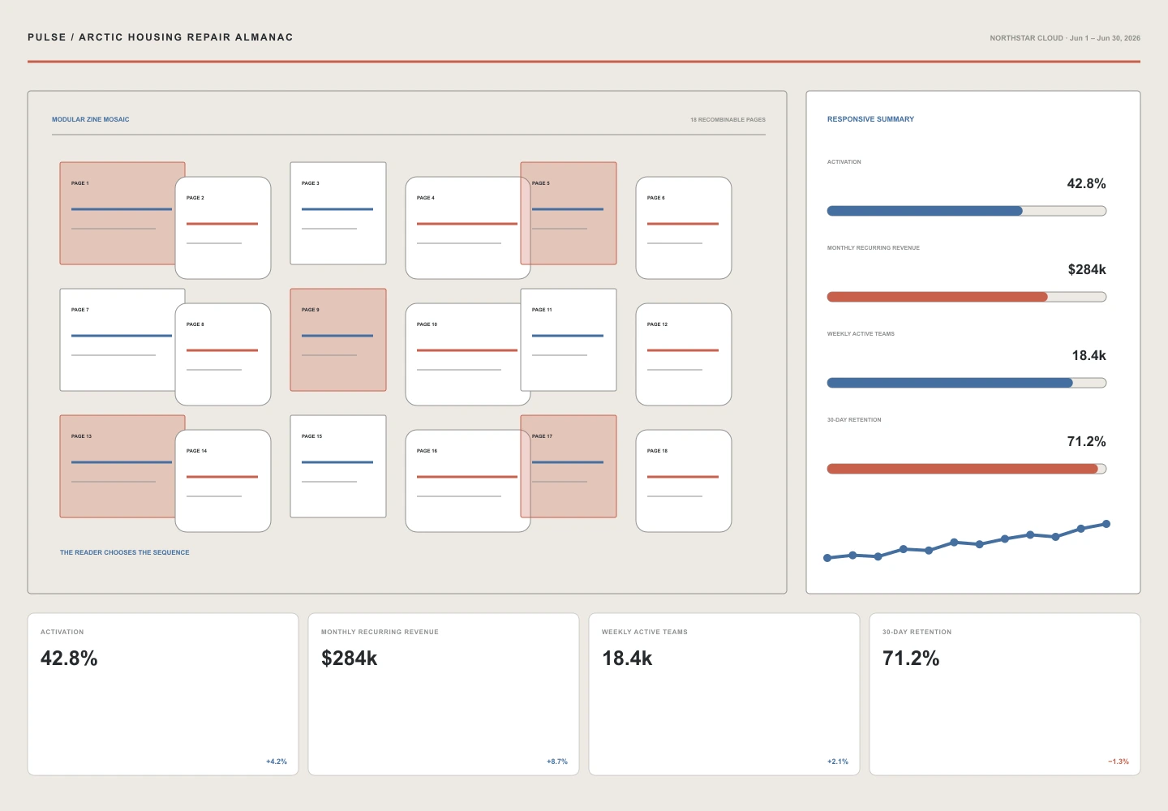Click the last point of the trend line
The height and width of the screenshot is (811, 1168).
coord(1106,524)
